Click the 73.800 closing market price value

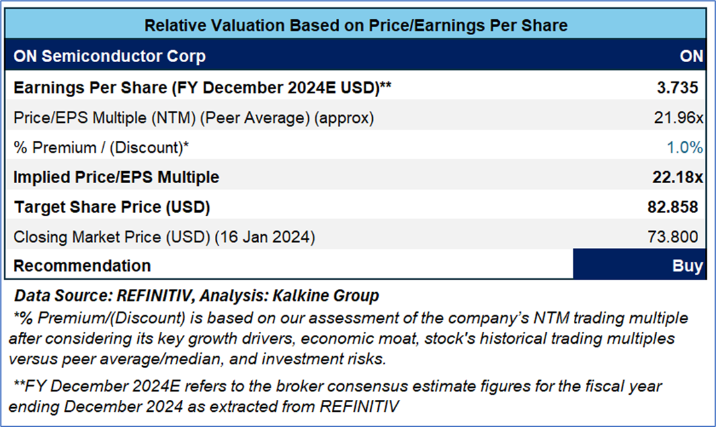coord(675,237)
